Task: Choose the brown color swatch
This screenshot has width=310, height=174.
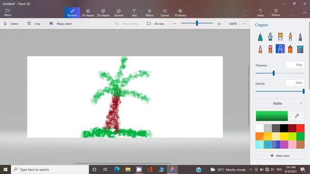Action: (x=300, y=145)
